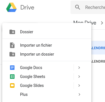Click the yellow Google Slides icon

click(12, 86)
